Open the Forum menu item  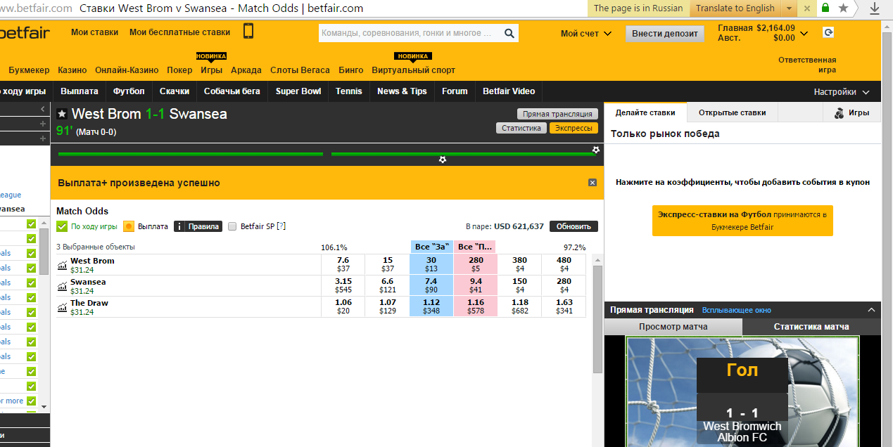[x=455, y=91]
